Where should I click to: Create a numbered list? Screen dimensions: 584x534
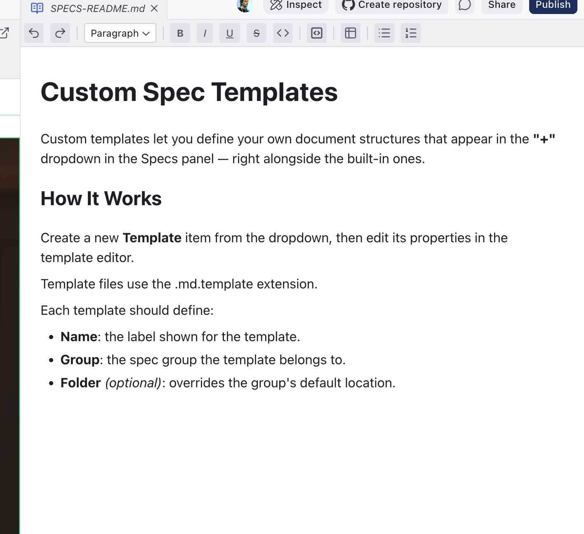(x=411, y=33)
